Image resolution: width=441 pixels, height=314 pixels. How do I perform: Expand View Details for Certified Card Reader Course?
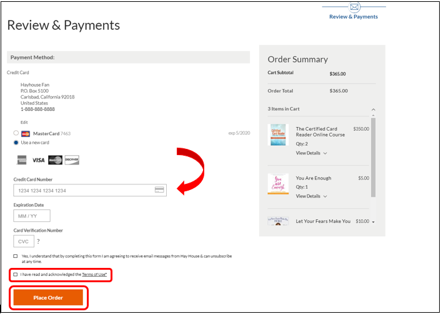311,153
